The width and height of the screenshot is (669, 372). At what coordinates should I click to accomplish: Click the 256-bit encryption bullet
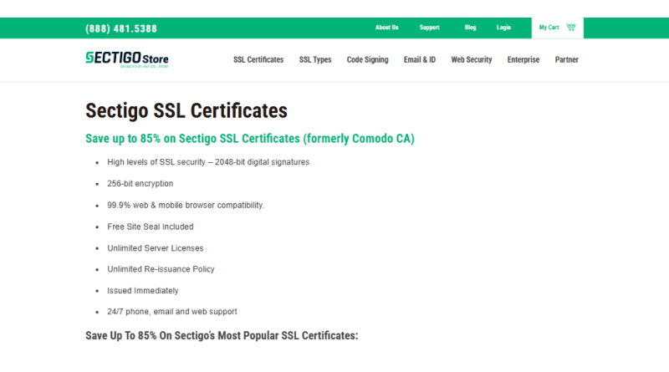(140, 183)
